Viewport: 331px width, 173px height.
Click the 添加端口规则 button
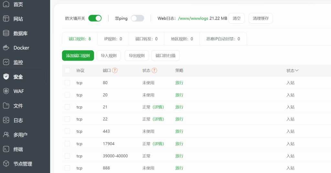click(x=78, y=56)
